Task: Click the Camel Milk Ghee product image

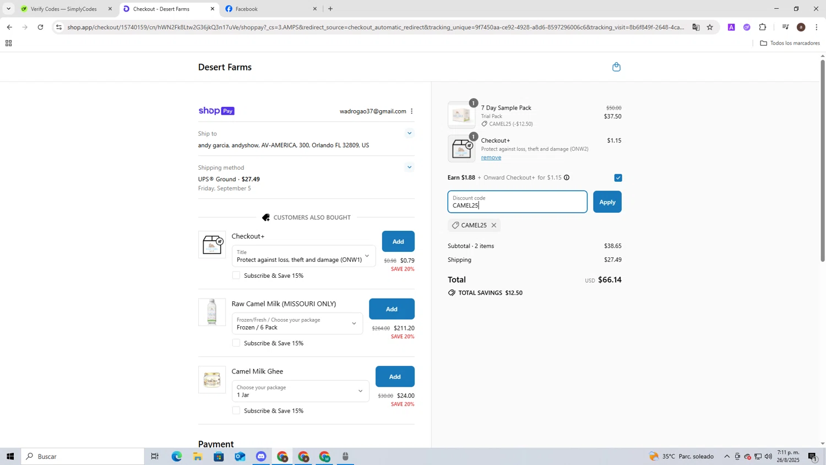Action: click(x=212, y=380)
